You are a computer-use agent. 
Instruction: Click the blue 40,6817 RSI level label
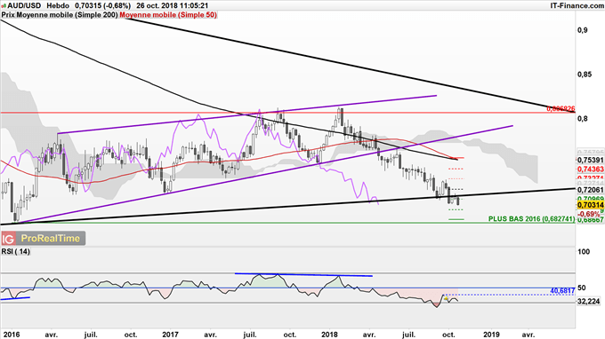[x=562, y=291]
